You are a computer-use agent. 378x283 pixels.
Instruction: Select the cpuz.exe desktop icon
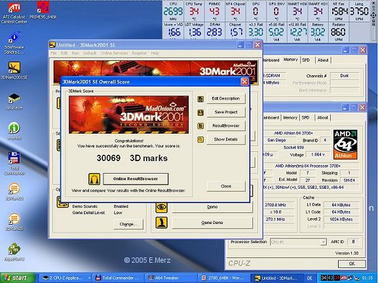click(x=14, y=102)
